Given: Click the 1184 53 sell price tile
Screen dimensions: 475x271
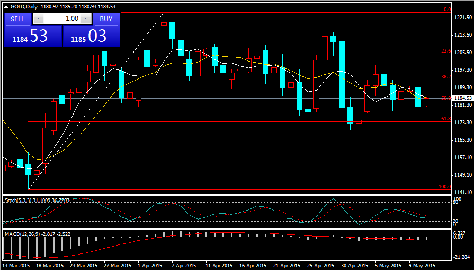Looking at the screenshot, I should (x=33, y=36).
